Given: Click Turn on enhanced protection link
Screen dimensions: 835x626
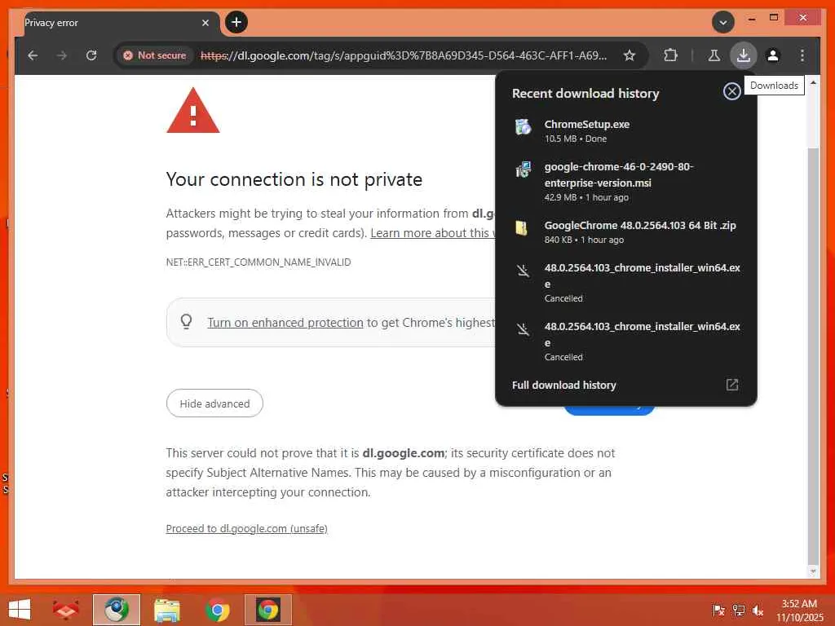Looking at the screenshot, I should pos(285,323).
